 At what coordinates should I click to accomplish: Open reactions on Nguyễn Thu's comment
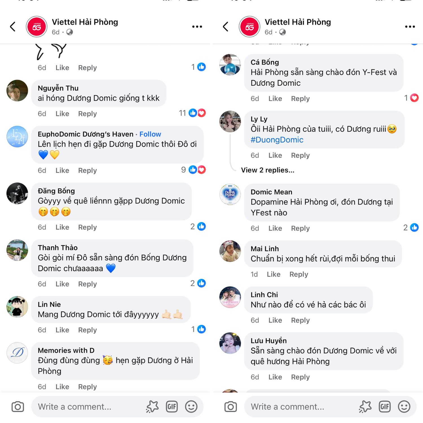192,113
